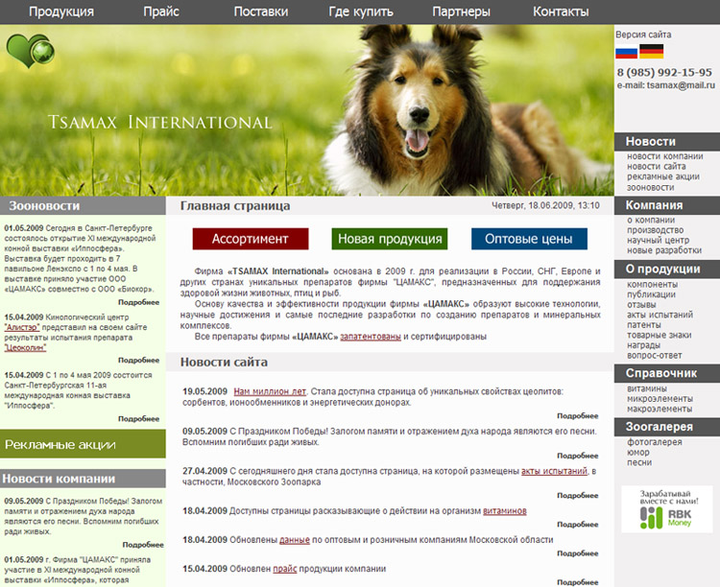Viewport: 720px width, 587px height.
Task: Follow the запатентованы link
Action: pyautogui.click(x=371, y=337)
